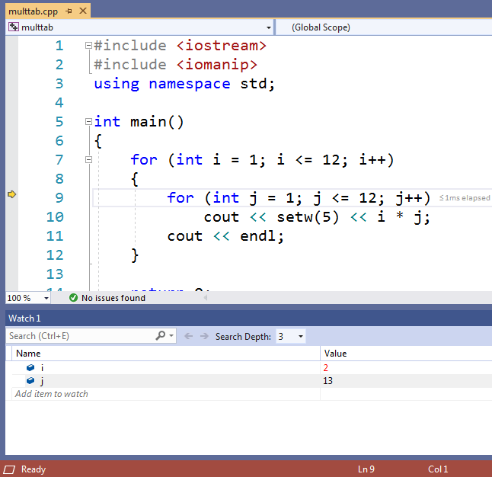This screenshot has height=477, width=492.
Task: Click the find previous arrow in Watch
Action: point(188,336)
